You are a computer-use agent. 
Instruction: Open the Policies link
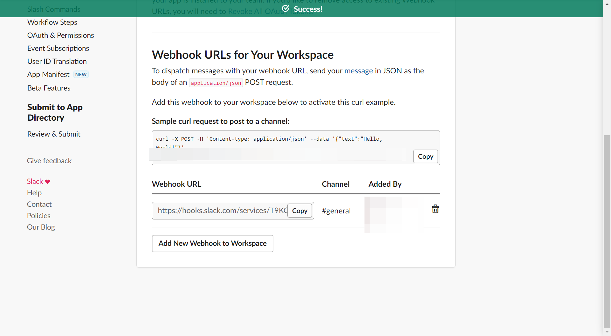[39, 216]
